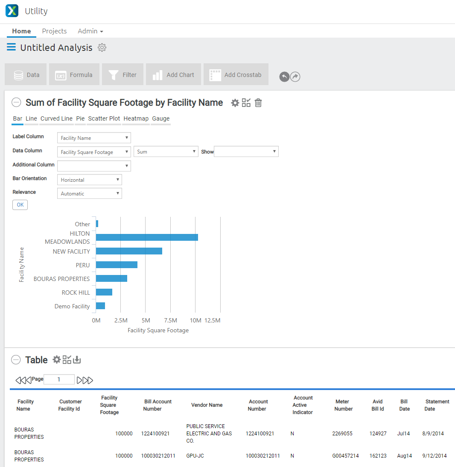Click Avid Bill Id cell '162123'
This screenshot has width=455, height=467.
(378, 456)
